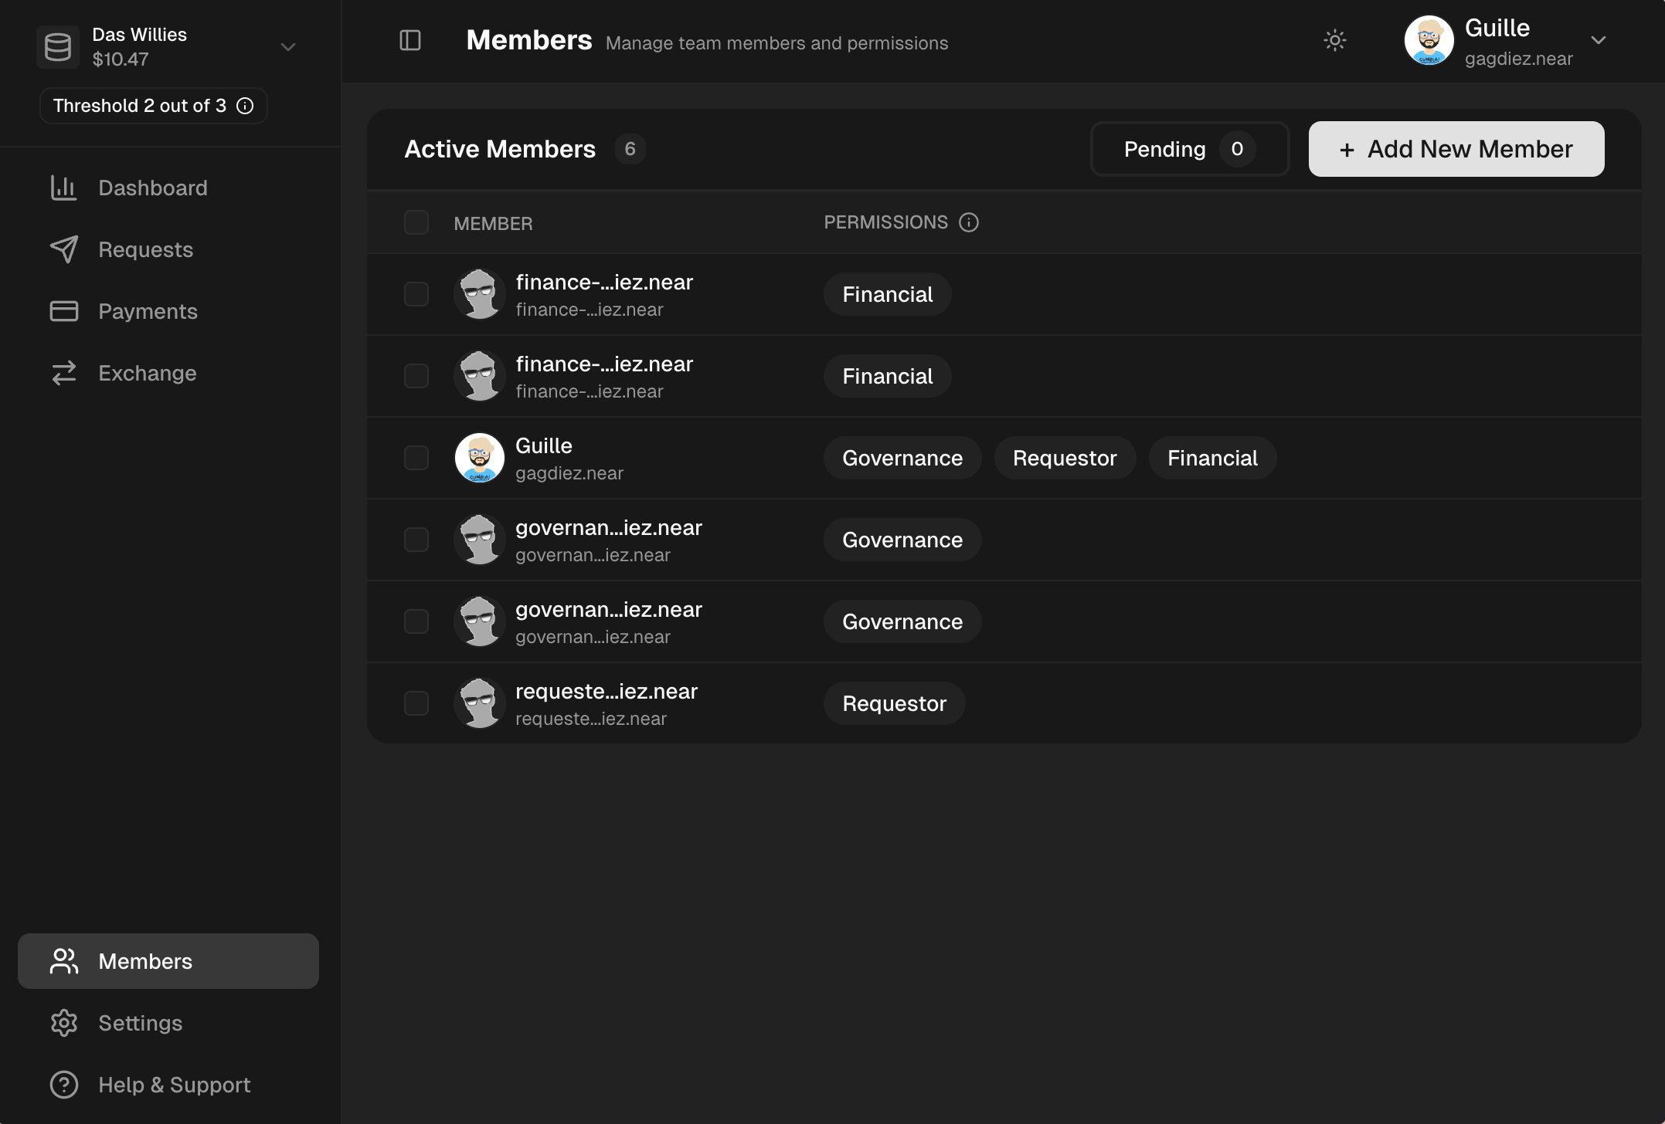1665x1124 pixels.
Task: Select the Requests paper plane icon
Action: 63,249
